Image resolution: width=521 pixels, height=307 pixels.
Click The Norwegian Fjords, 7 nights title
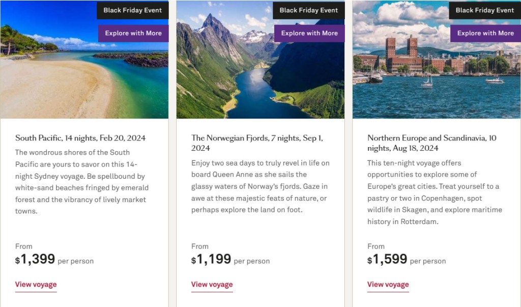point(257,143)
